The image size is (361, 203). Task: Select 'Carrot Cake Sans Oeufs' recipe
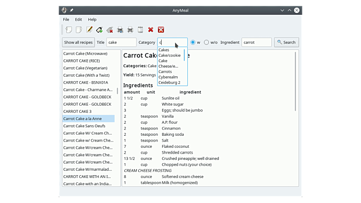point(84,126)
